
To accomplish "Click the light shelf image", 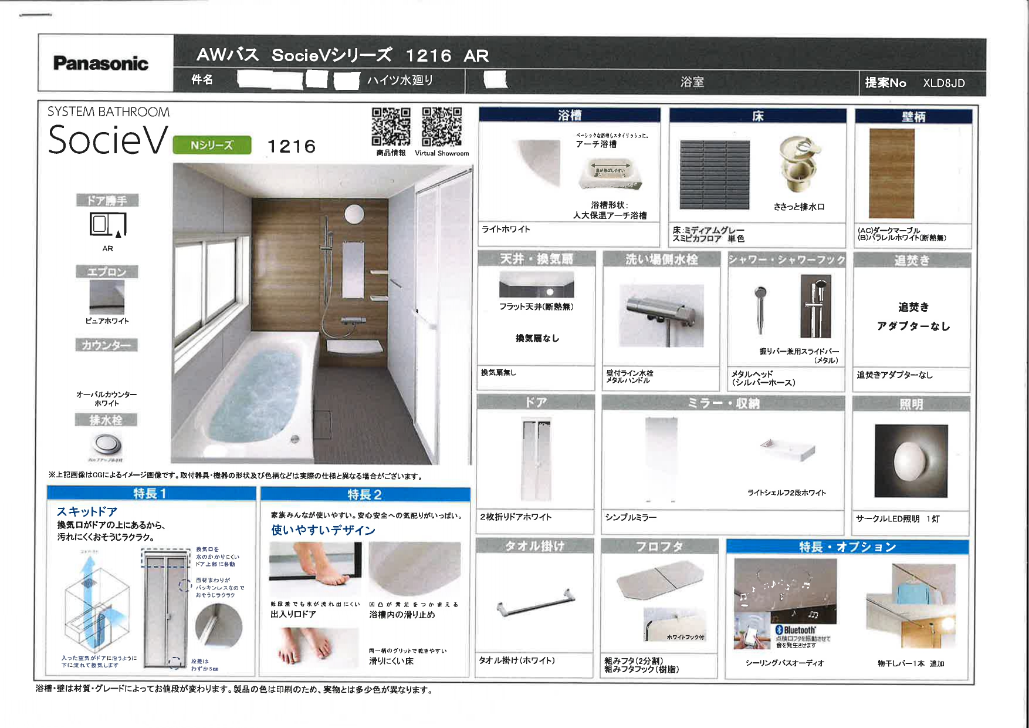I will [787, 450].
